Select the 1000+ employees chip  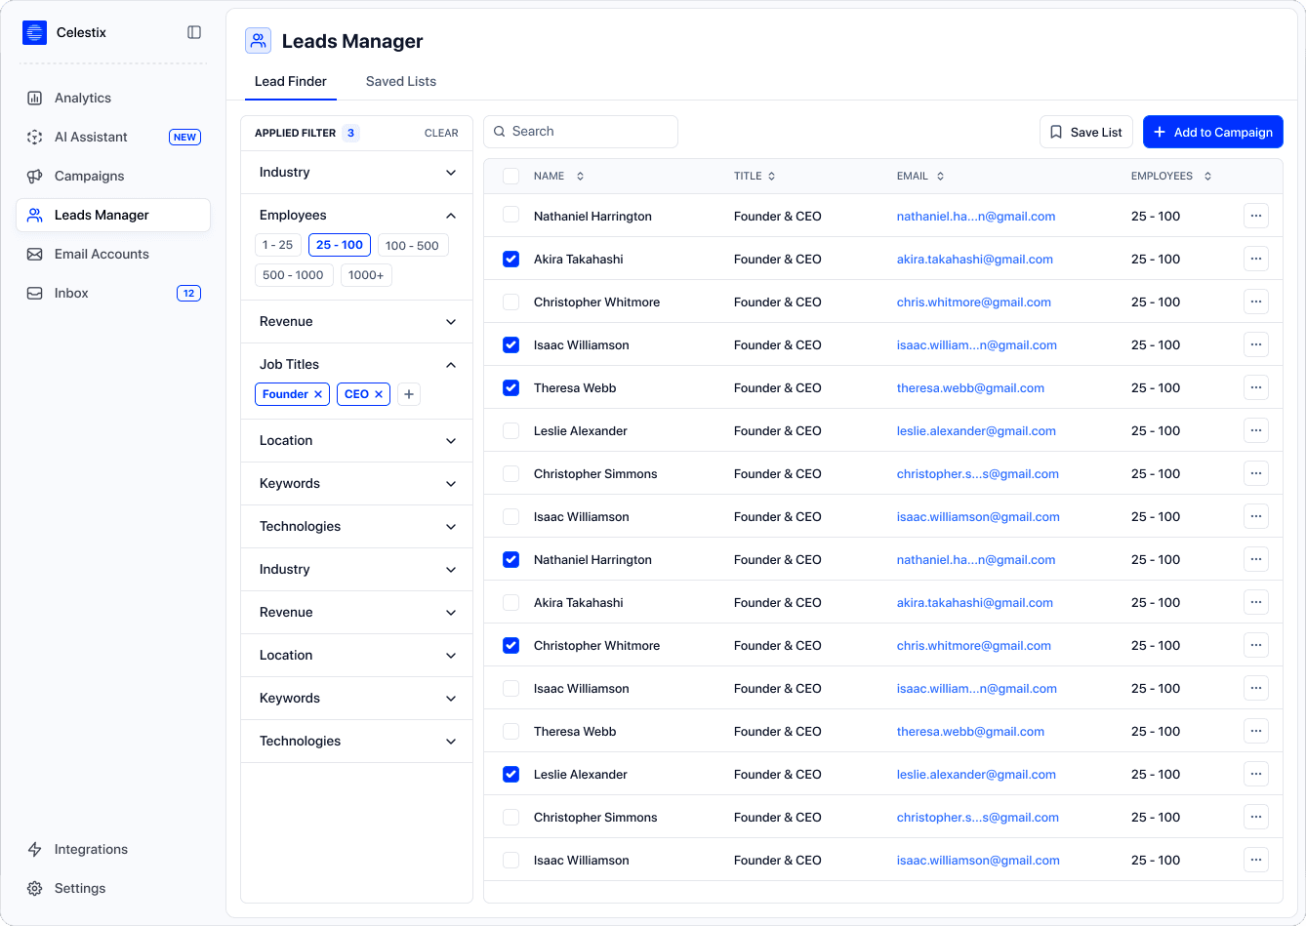coord(366,275)
